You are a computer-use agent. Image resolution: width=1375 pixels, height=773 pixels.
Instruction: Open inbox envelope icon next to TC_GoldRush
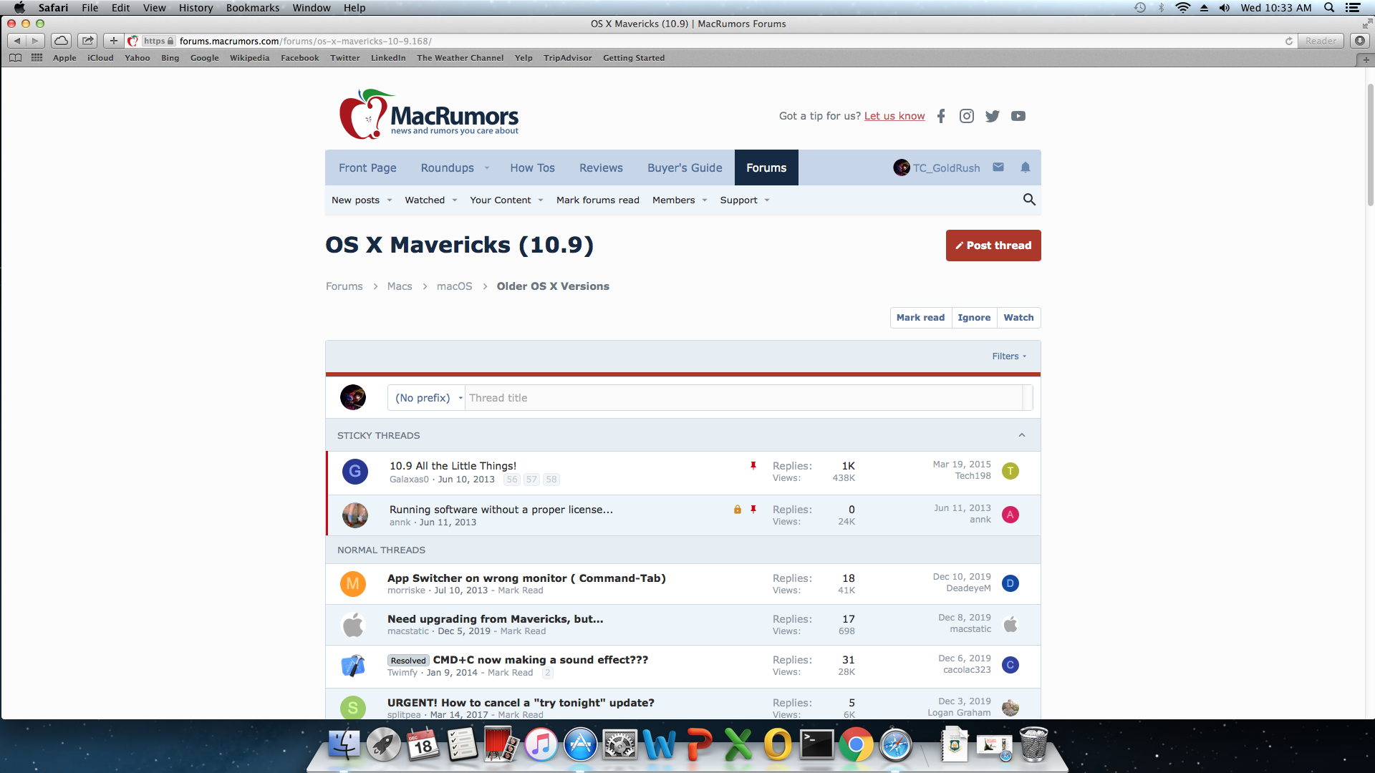[x=998, y=167]
